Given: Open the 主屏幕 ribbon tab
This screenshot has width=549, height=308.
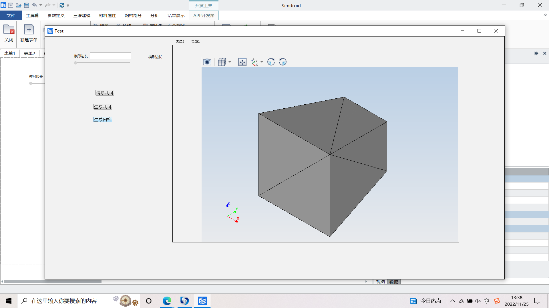Looking at the screenshot, I should point(32,15).
